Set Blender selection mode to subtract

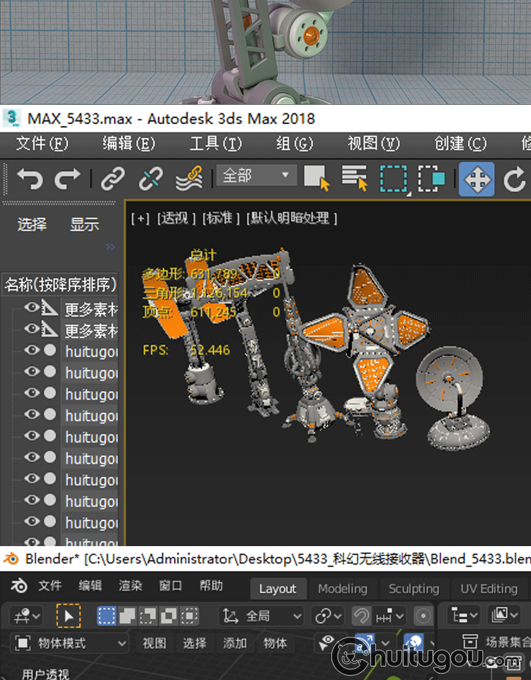pos(148,616)
